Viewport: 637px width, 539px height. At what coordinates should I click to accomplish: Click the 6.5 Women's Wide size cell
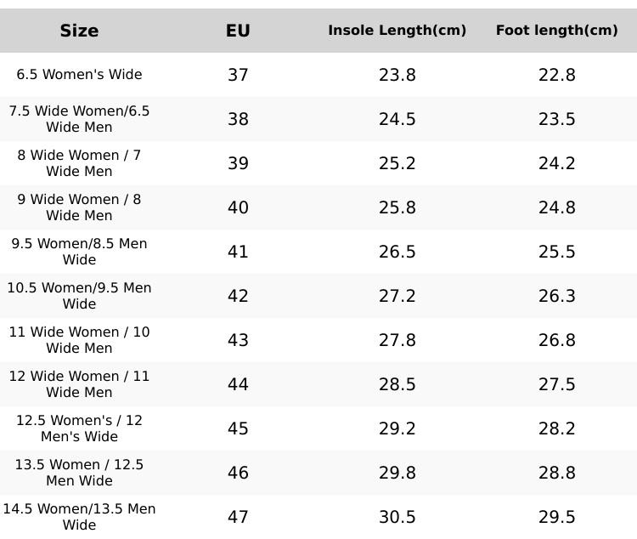[x=79, y=75]
